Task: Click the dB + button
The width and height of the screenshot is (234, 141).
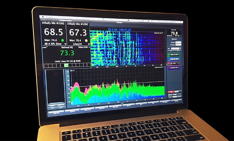Action: pyautogui.click(x=141, y=104)
